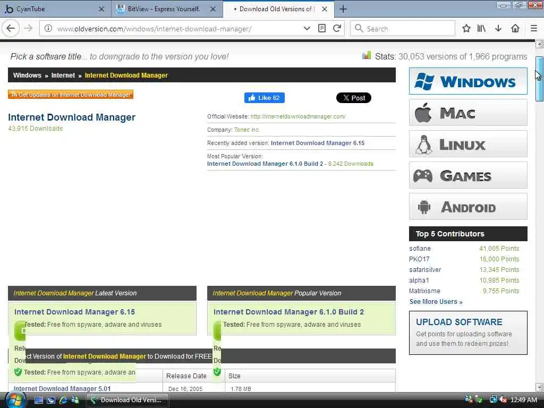Open contributor alpha1 profile
The image size is (544, 408).
point(419,280)
